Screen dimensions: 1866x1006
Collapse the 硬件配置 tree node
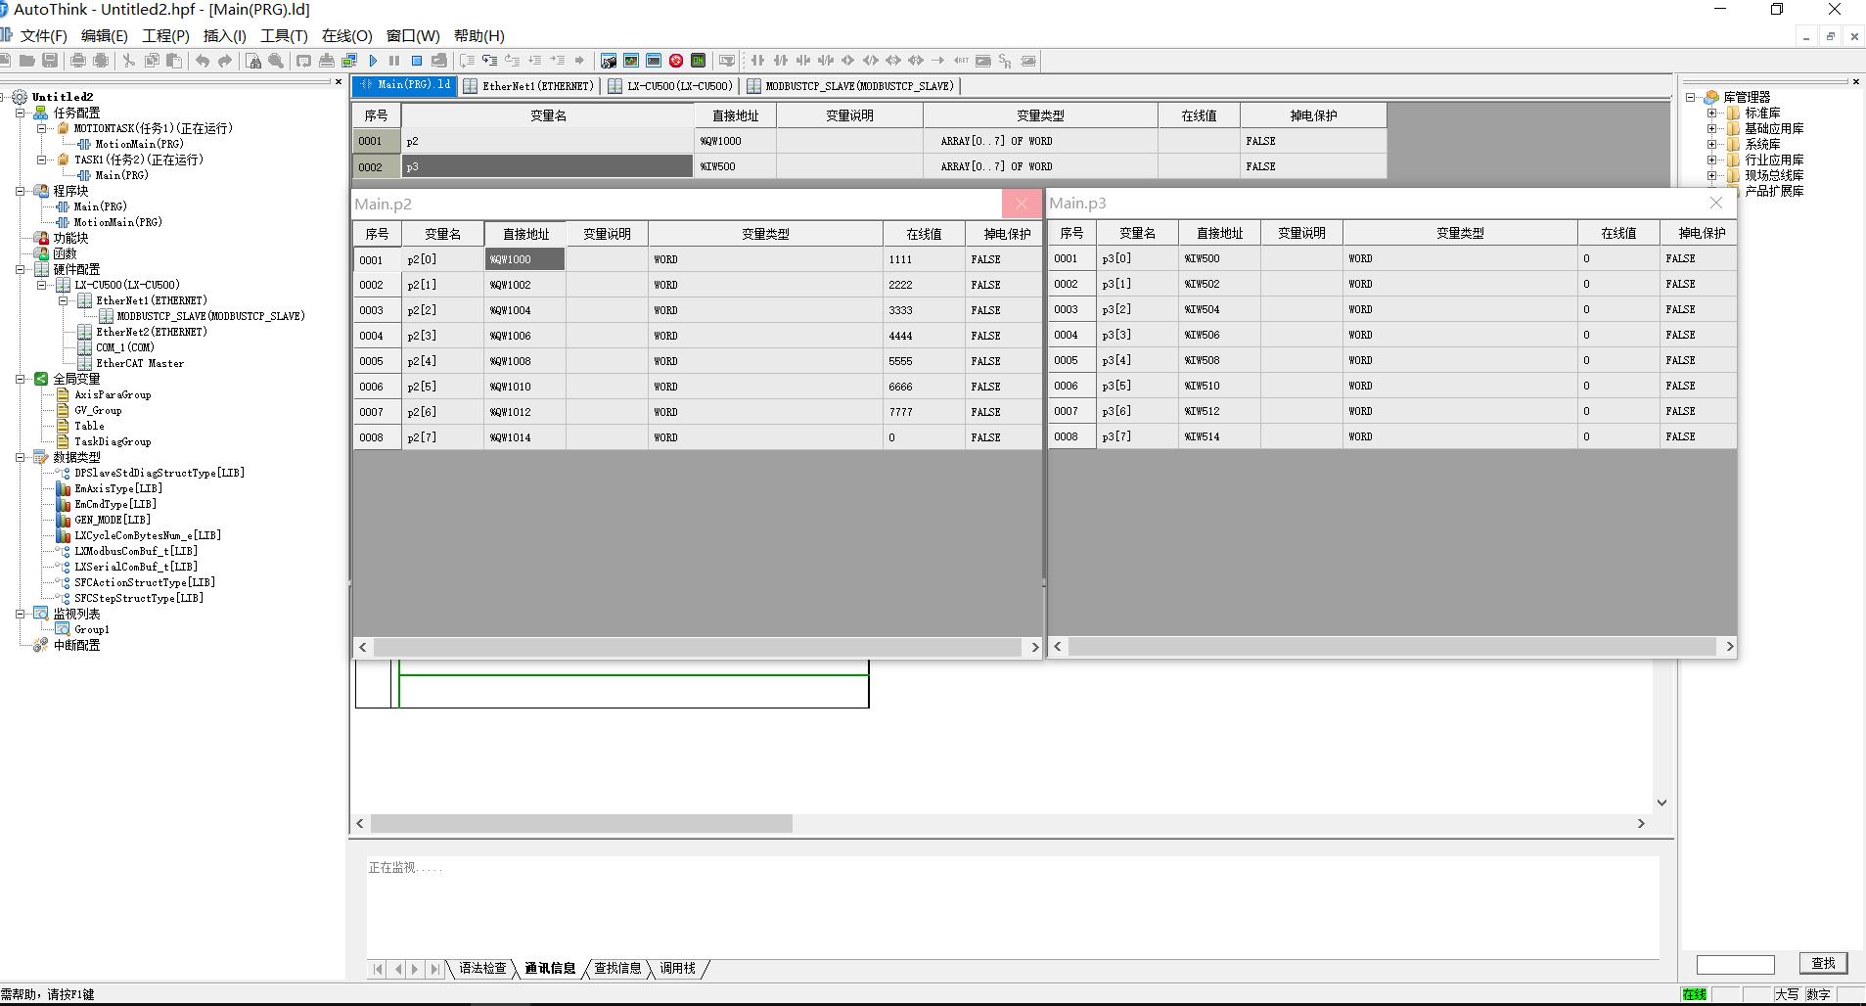[x=20, y=269]
